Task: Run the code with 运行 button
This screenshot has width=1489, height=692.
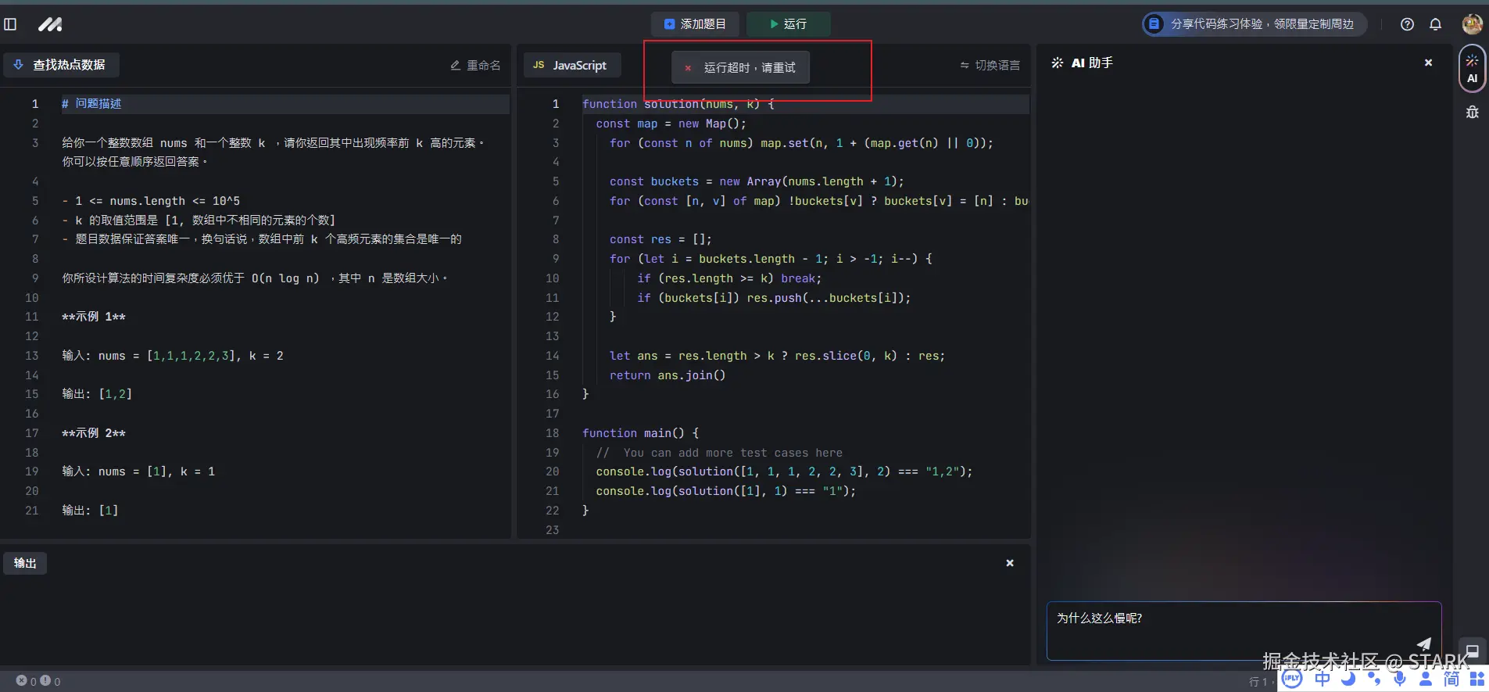Action: tap(788, 24)
